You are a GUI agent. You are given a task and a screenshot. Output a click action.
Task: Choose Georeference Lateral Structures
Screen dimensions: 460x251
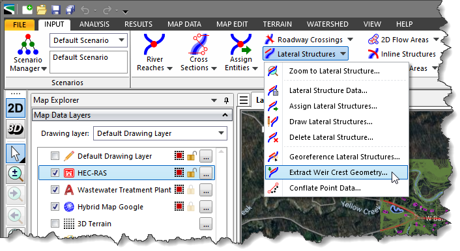coord(336,157)
